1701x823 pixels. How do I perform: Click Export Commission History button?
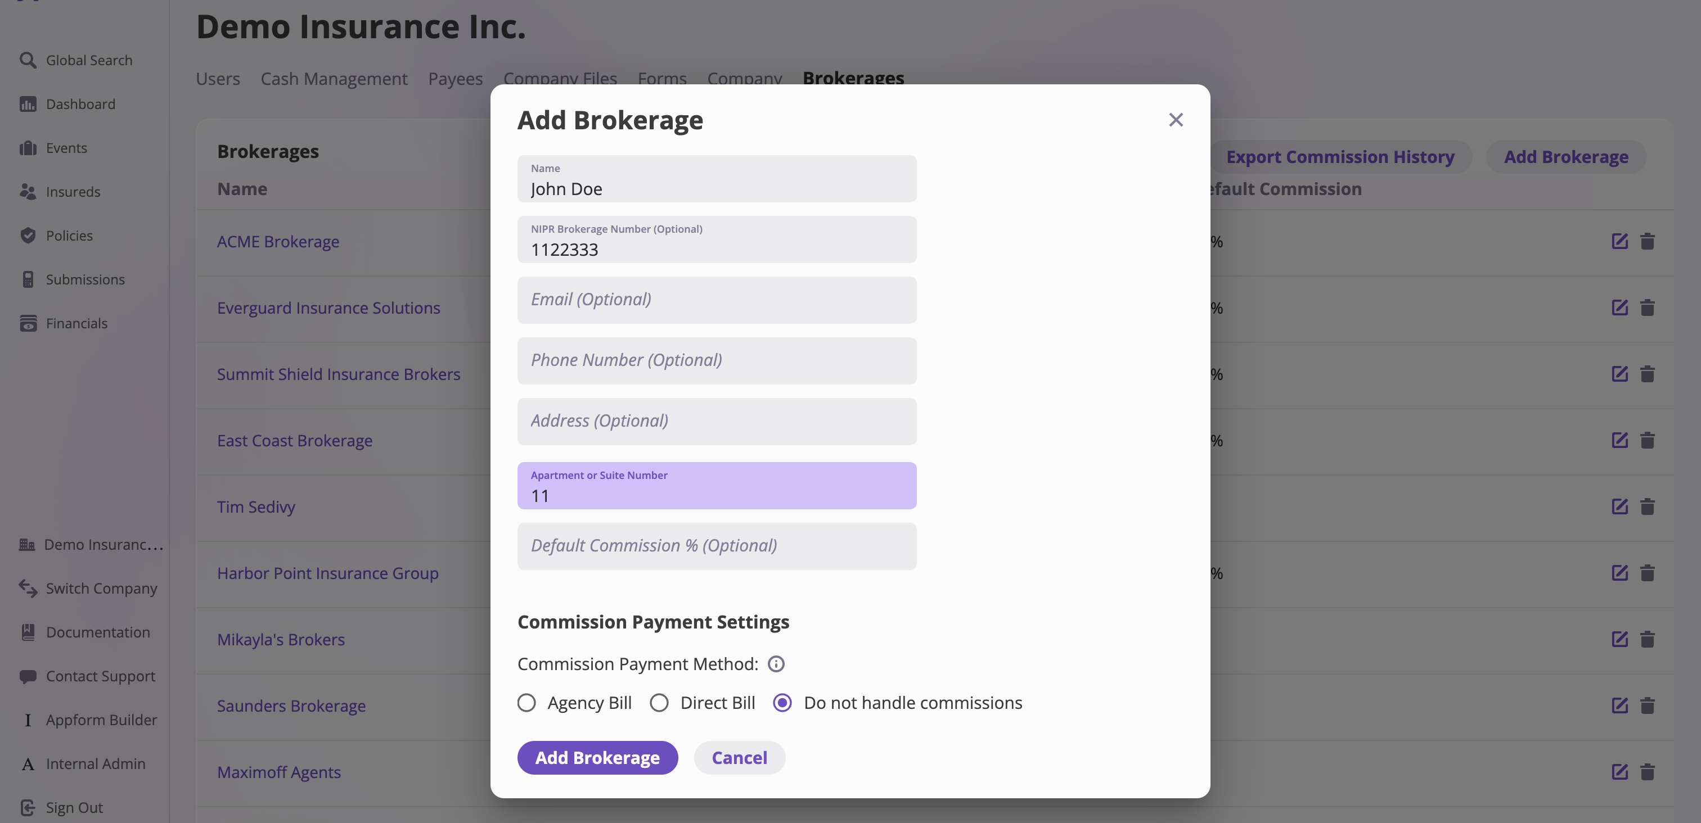(1340, 156)
